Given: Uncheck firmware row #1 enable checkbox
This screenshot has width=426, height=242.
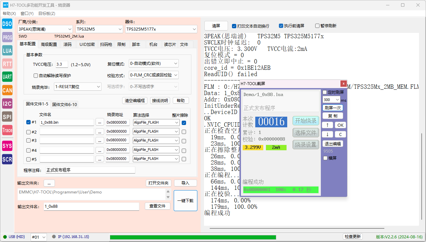Looking at the screenshot, I should 28,122.
